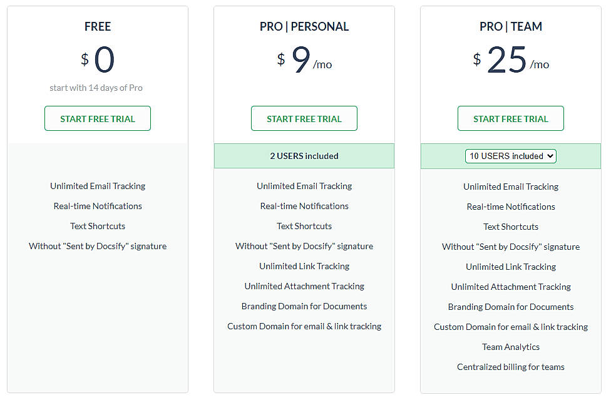Click 'Centralized billing for teams' feature
Image resolution: width=611 pixels, height=400 pixels.
510,366
